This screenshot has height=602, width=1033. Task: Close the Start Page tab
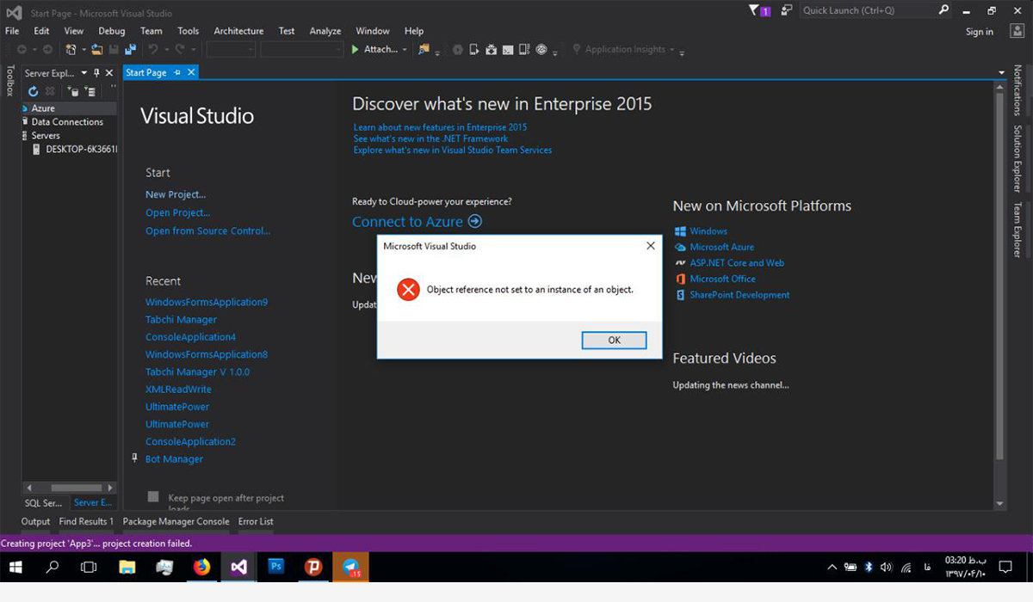tap(191, 73)
